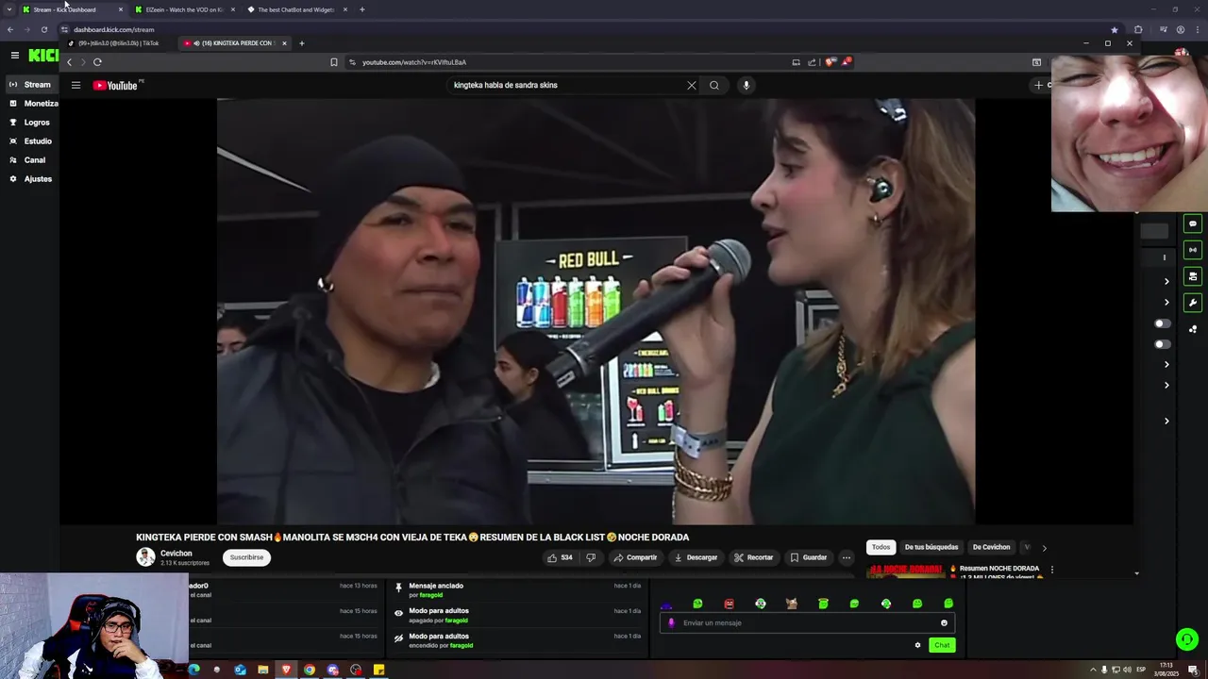Expand the chevron directly above the two switches
The image size is (1208, 679).
(1166, 303)
